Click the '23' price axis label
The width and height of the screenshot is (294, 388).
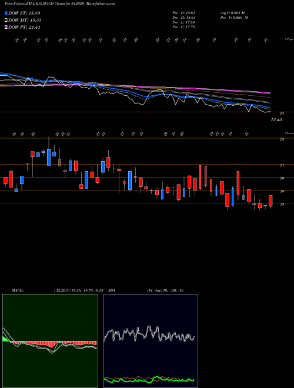282,139
